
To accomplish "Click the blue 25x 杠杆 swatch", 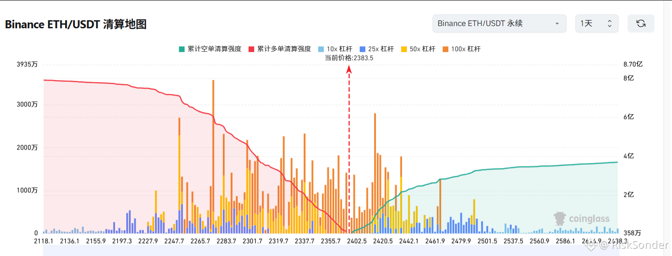I will [362, 49].
